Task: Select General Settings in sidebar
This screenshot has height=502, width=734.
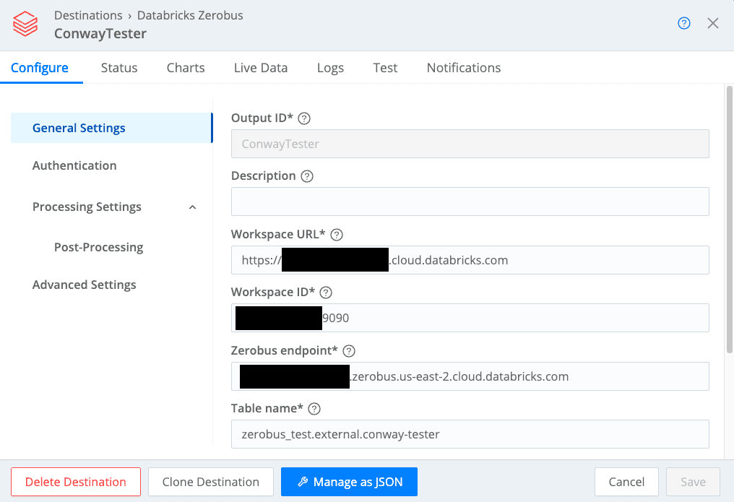Action: (x=111, y=128)
